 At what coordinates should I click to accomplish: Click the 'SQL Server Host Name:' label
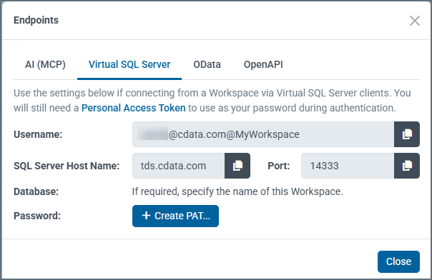click(x=67, y=166)
